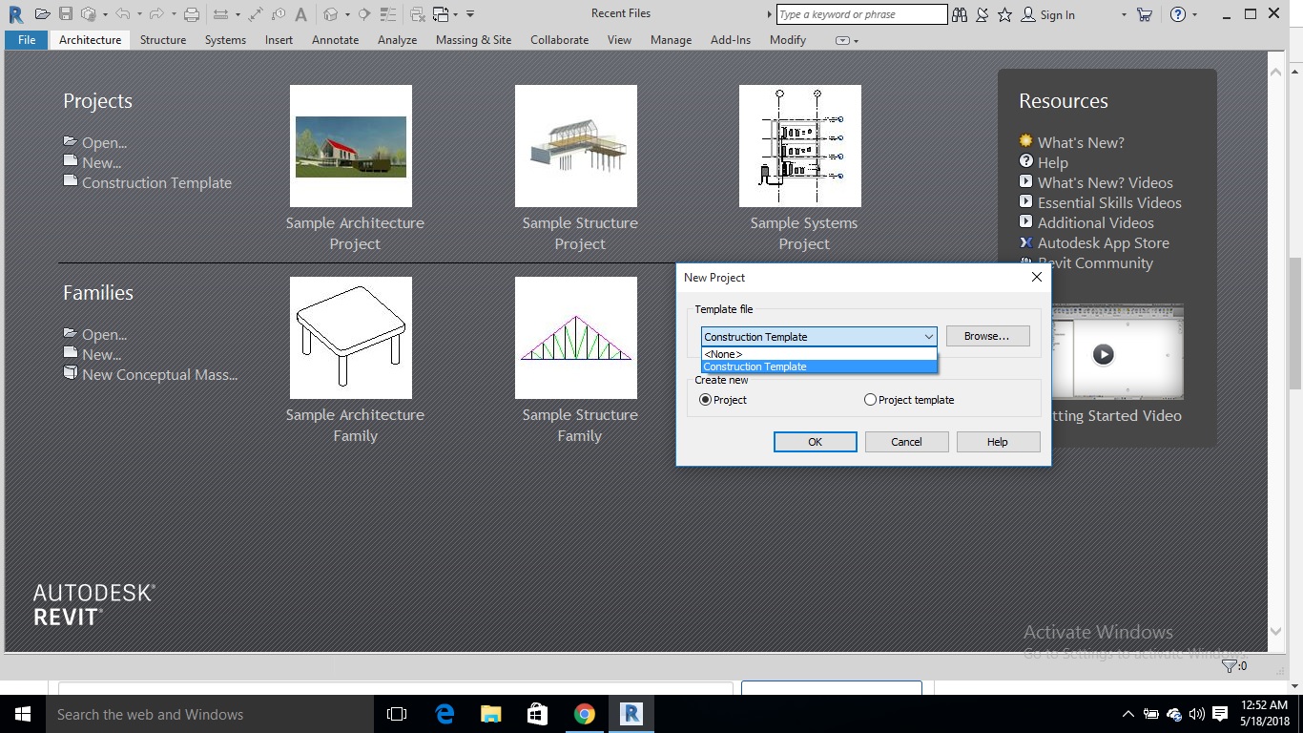Select the Text tool 'A' icon
This screenshot has height=733, width=1303.
(x=301, y=14)
